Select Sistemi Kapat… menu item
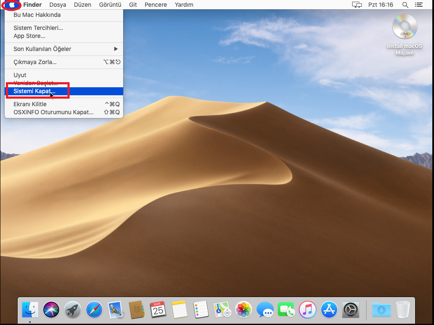 (34, 91)
